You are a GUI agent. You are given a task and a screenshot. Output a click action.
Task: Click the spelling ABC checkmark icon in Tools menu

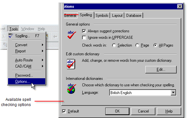(x=11, y=36)
